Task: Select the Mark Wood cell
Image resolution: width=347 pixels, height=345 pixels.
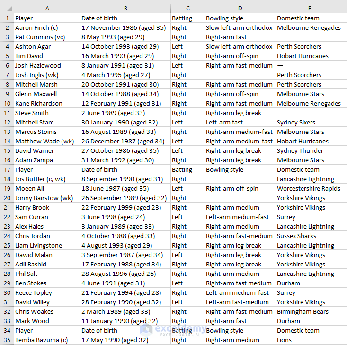Action: point(47,321)
